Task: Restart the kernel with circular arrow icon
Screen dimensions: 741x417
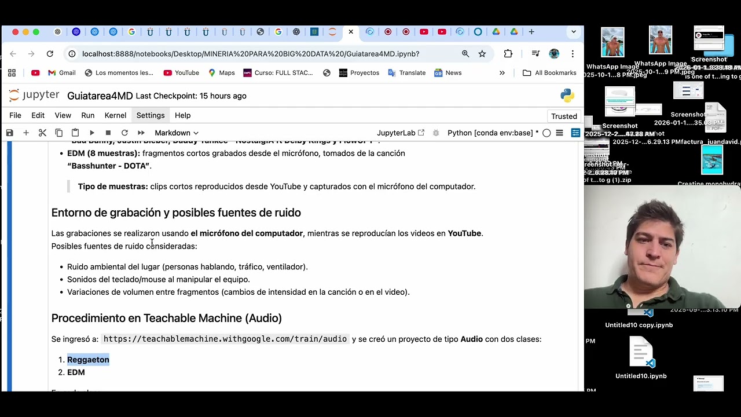Action: [x=124, y=133]
